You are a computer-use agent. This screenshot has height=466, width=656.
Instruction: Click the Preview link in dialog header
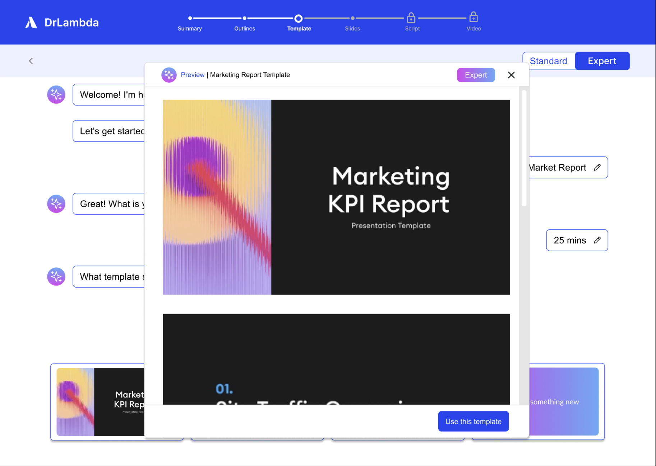(x=193, y=75)
